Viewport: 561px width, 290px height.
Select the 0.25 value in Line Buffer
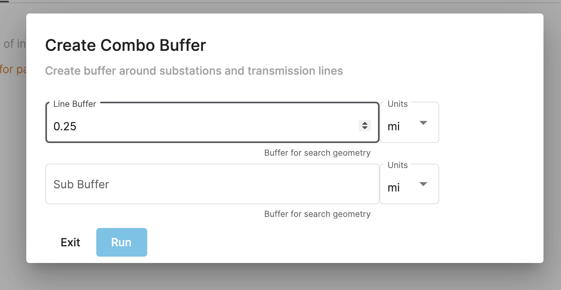point(65,126)
